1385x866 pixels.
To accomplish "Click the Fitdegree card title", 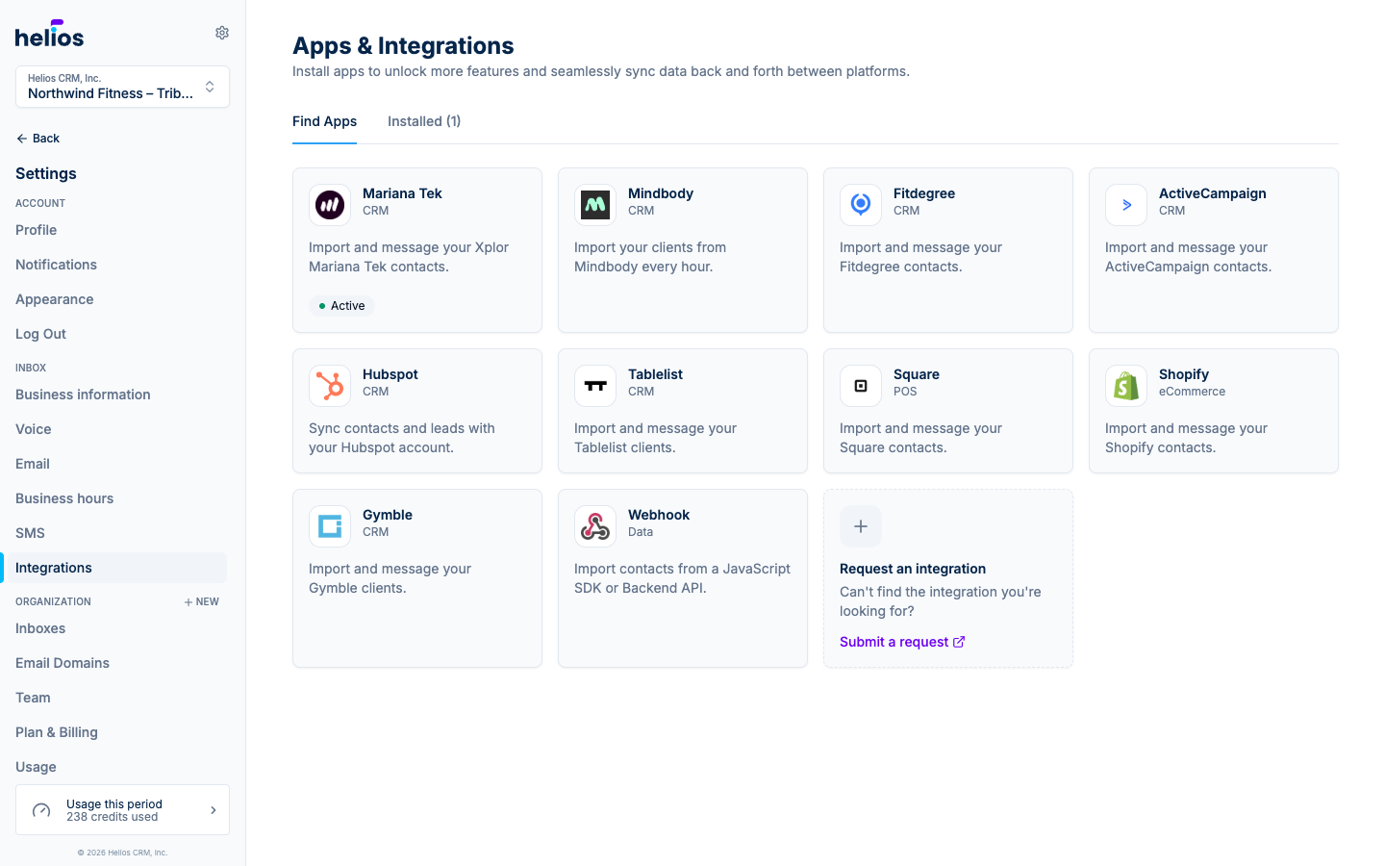I will [x=924, y=193].
